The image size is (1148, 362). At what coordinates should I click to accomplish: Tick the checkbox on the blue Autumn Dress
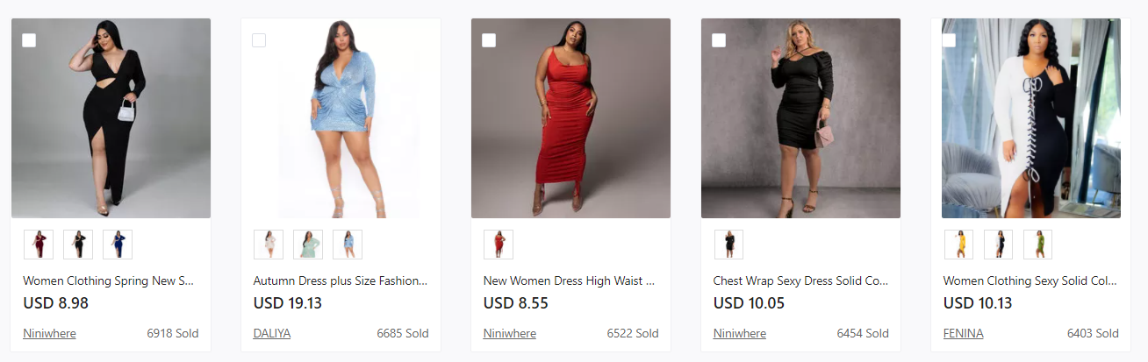[259, 40]
